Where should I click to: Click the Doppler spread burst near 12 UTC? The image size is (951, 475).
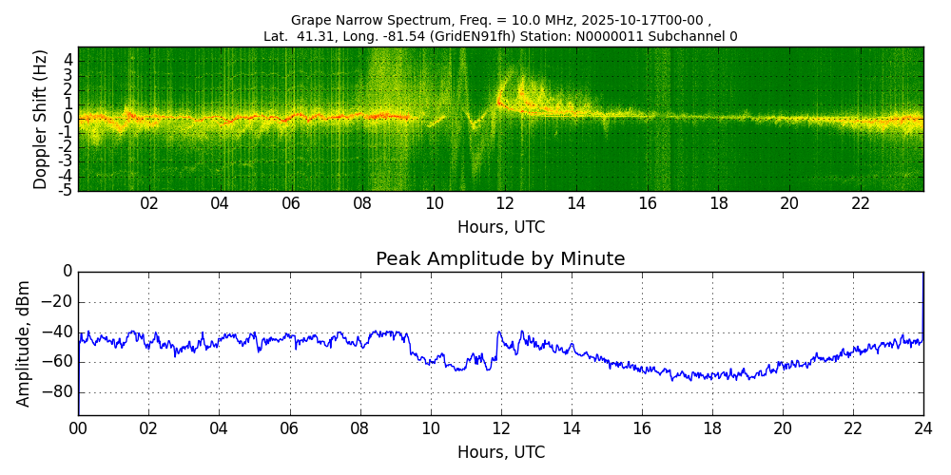518,97
